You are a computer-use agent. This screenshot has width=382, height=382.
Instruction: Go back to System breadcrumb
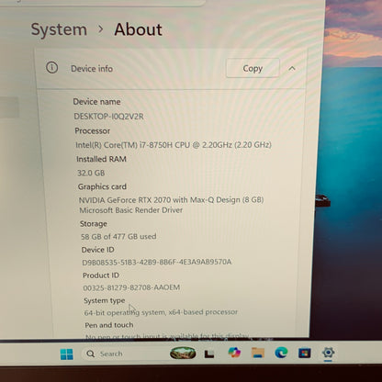[59, 29]
